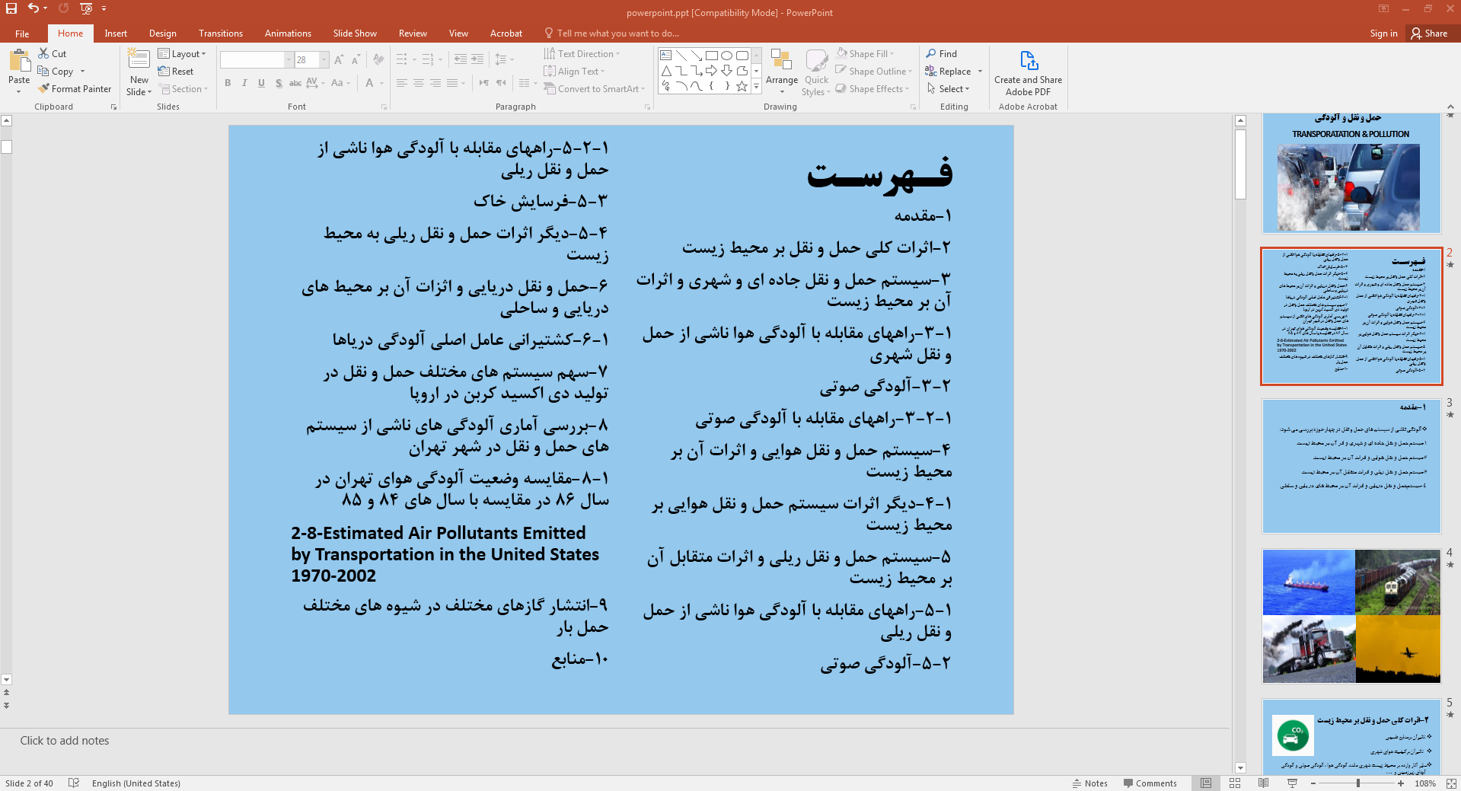
Task: Toggle Italic text formatting
Action: 244,83
